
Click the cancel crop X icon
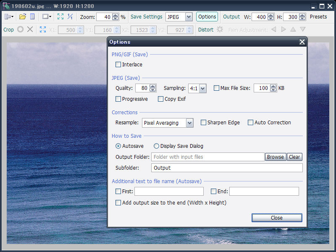pos(30,29)
